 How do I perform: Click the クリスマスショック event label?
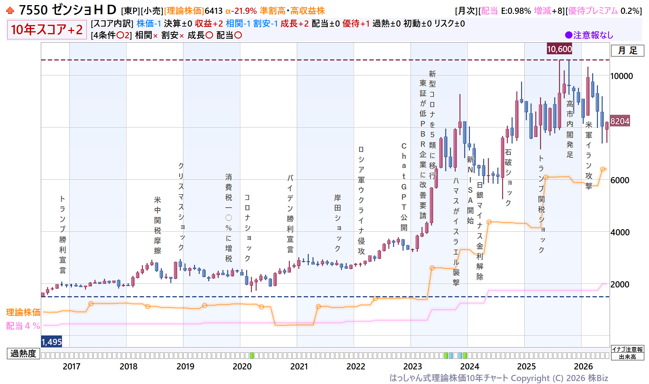(x=181, y=207)
